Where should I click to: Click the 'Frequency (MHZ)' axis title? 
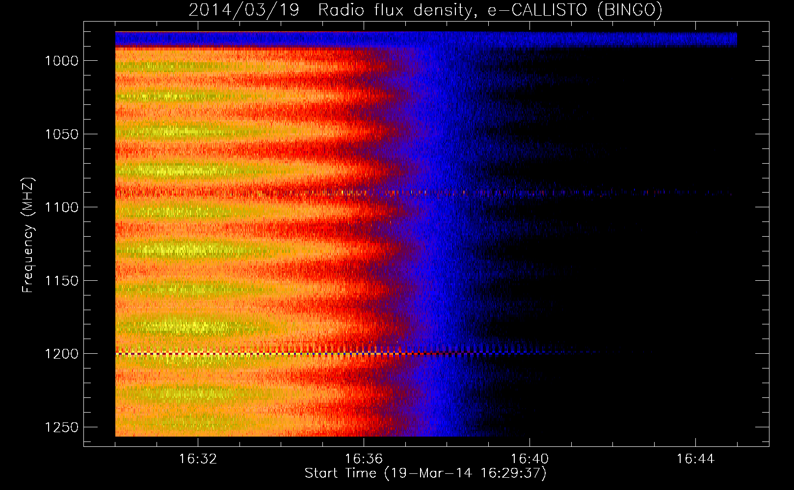28,235
